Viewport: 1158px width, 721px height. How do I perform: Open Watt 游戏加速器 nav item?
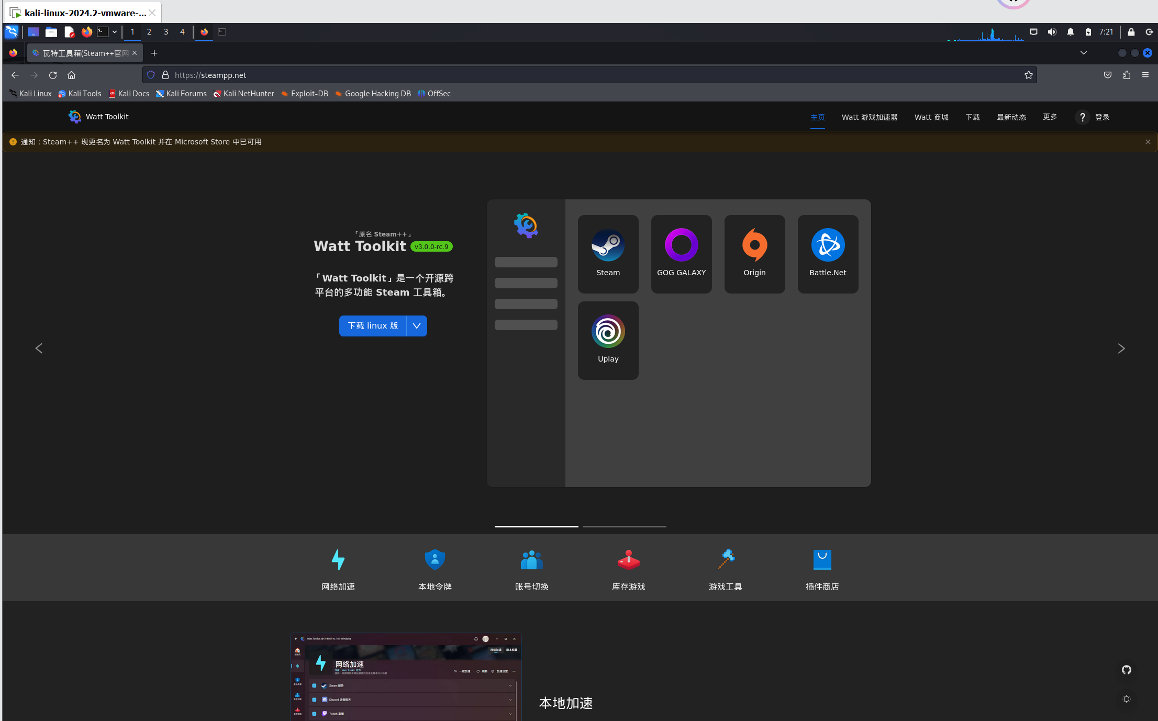[869, 117]
